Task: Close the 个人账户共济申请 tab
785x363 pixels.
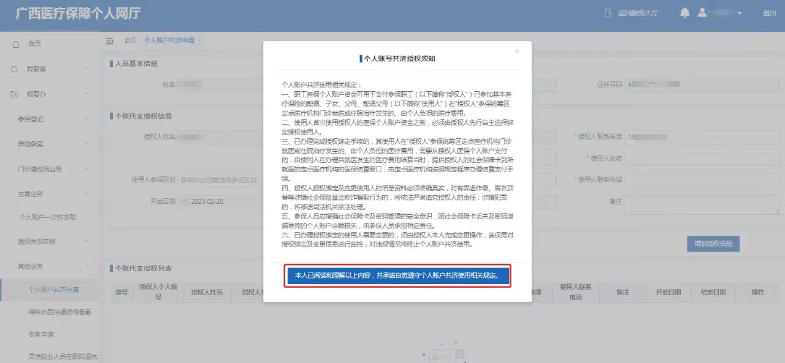Action: click(200, 40)
